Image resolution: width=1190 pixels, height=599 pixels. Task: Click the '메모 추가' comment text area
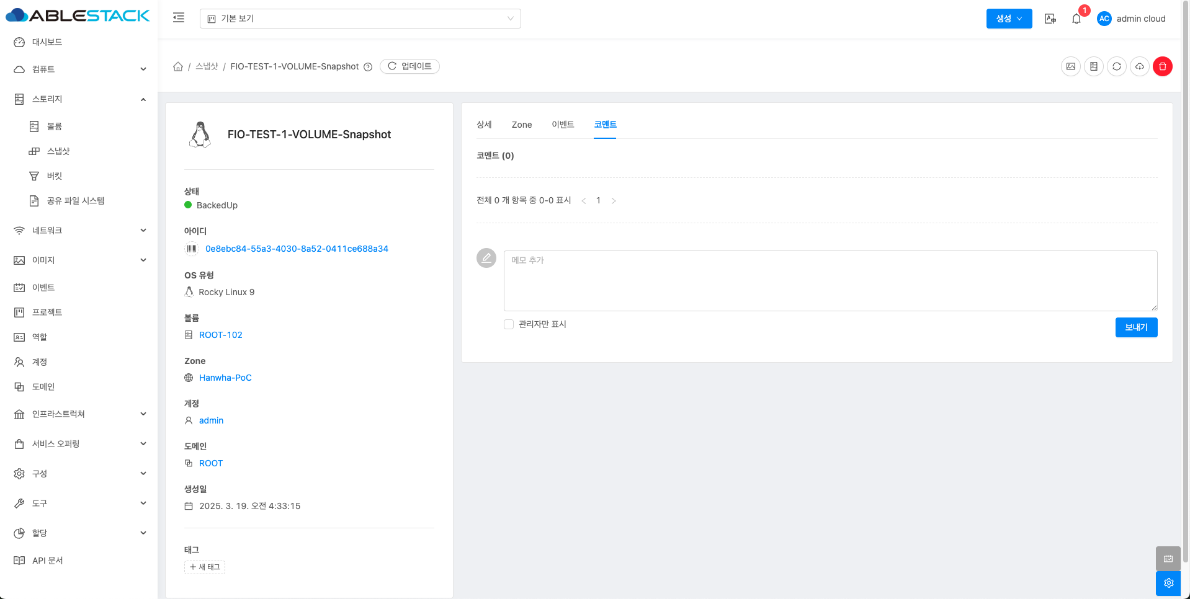tap(830, 280)
